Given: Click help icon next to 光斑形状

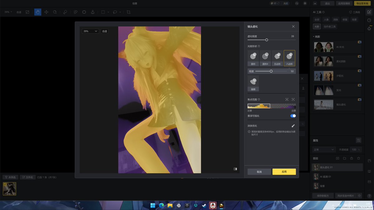Looking at the screenshot, I should click(x=259, y=46).
